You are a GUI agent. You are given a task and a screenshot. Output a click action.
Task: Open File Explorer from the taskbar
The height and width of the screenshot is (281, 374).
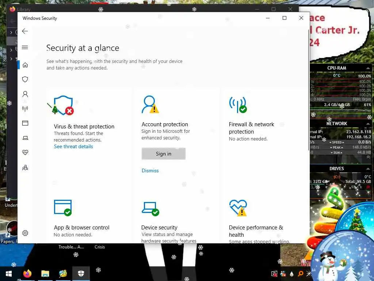(45, 274)
